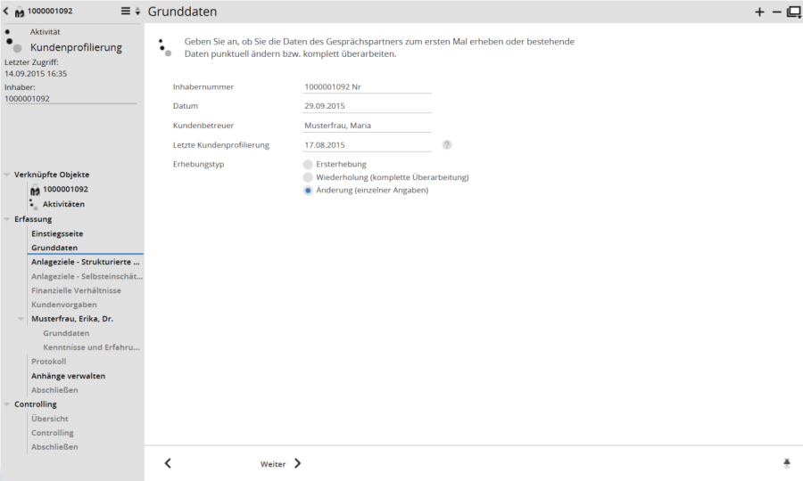The image size is (803, 481).
Task: Click the pin icon at bottom right
Action: pyautogui.click(x=787, y=463)
